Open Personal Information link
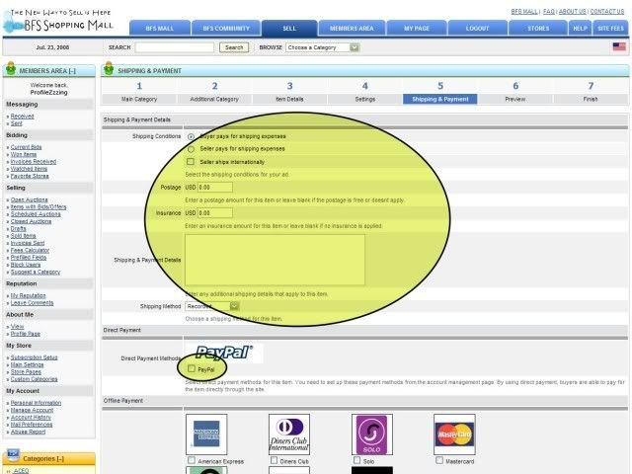 (36, 403)
